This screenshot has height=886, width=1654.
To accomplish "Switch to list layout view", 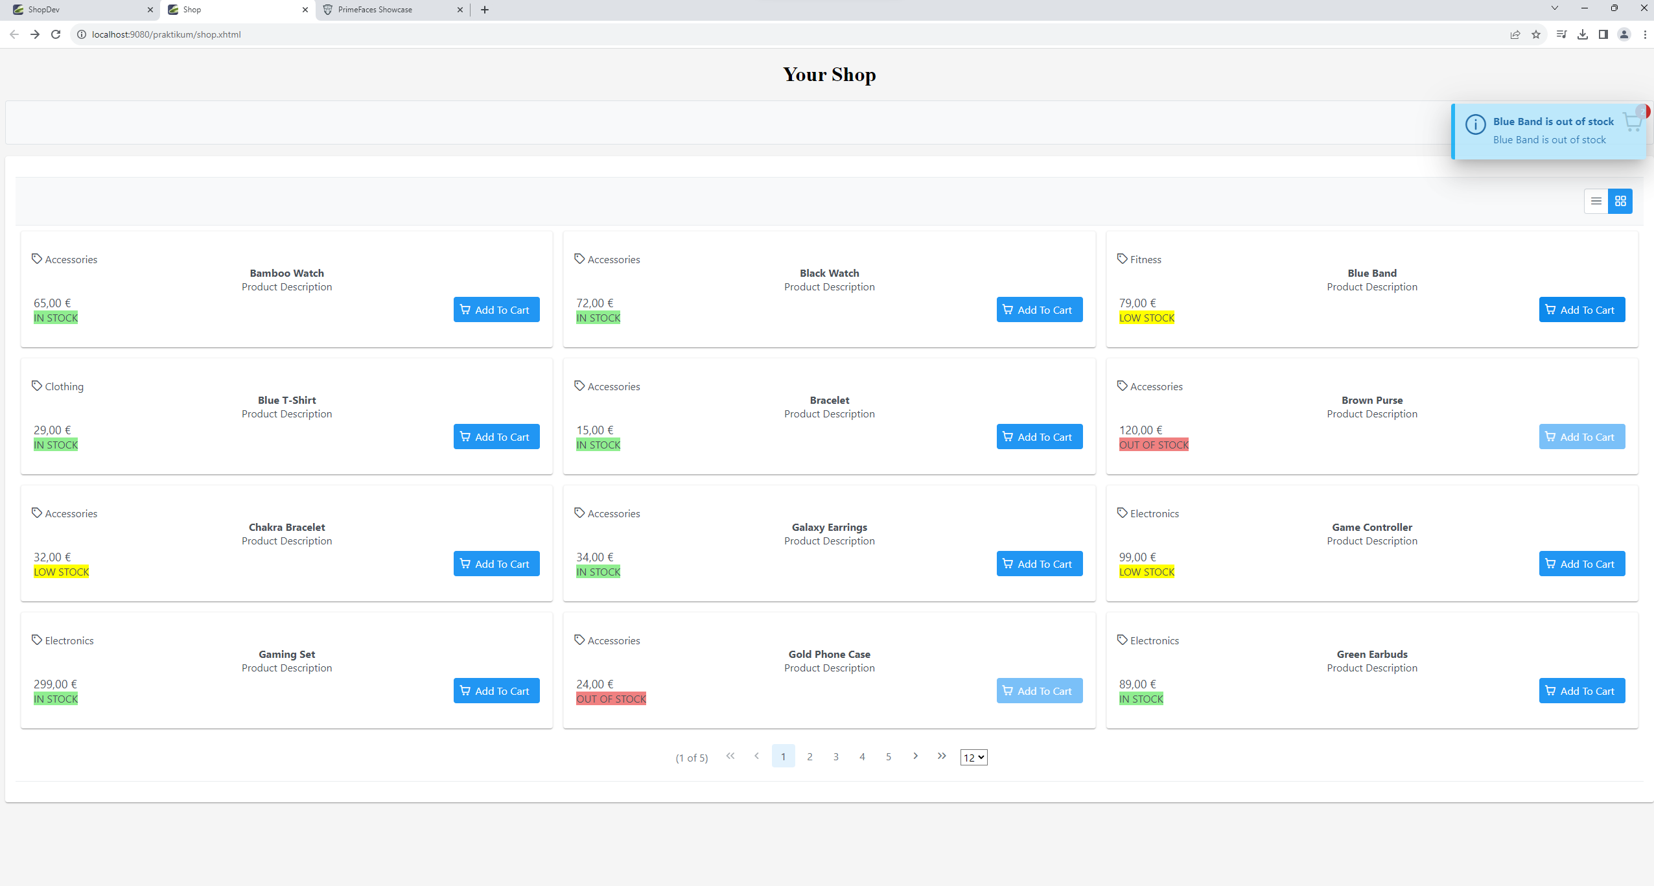I will point(1596,201).
